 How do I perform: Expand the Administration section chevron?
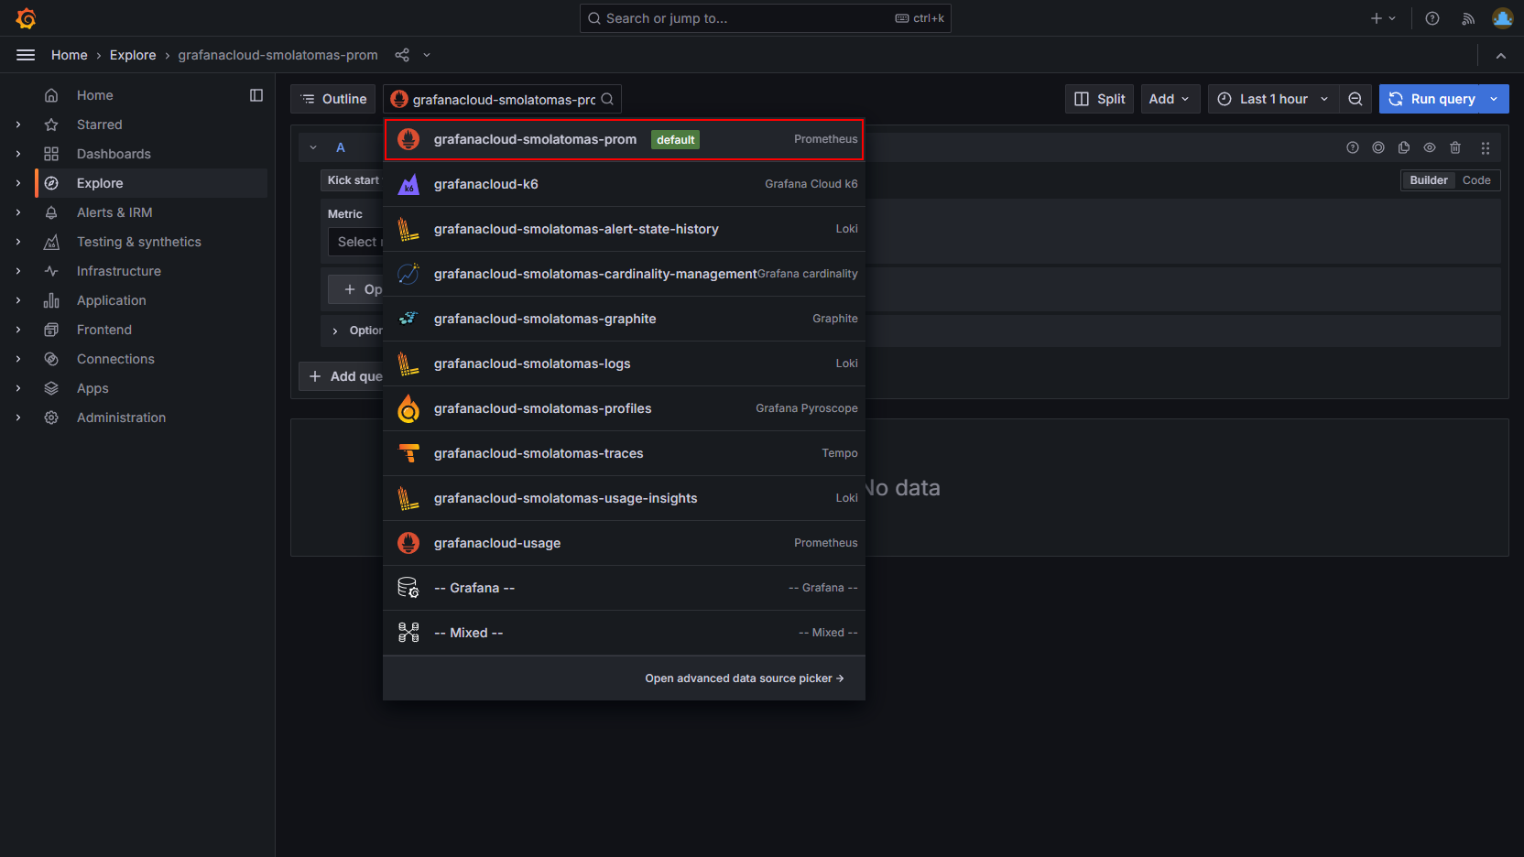(18, 418)
